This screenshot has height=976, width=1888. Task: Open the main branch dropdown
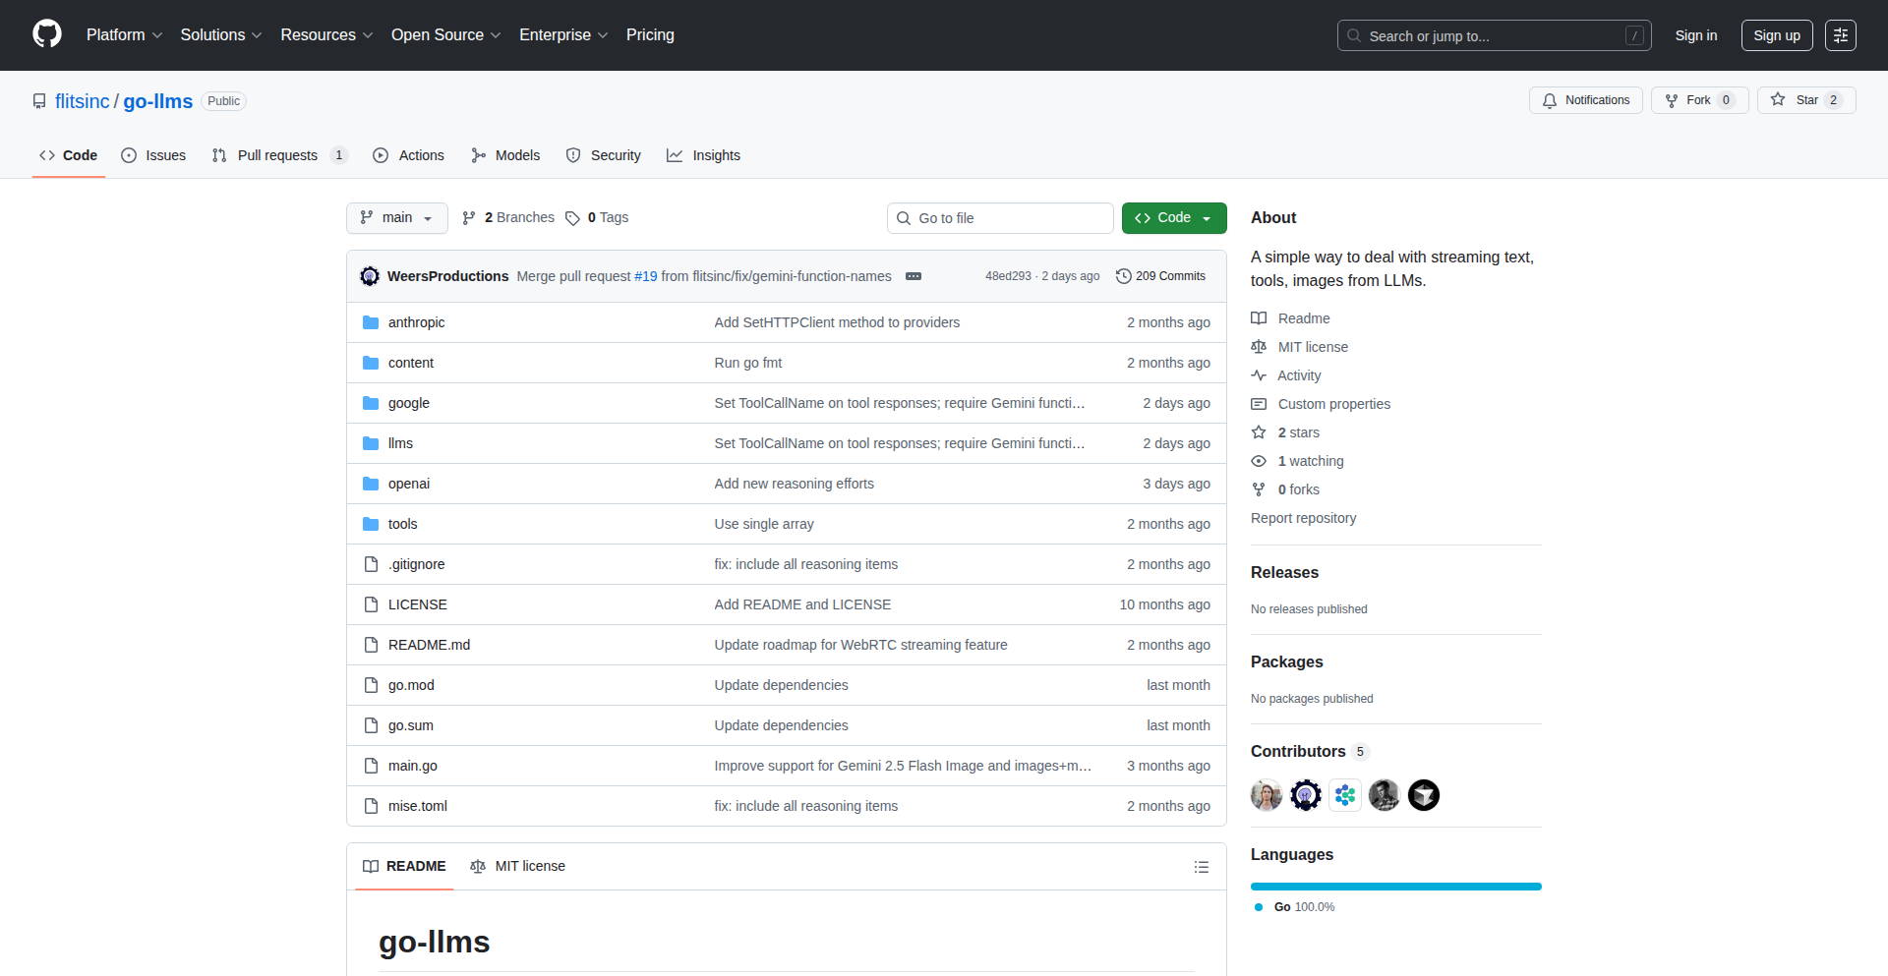click(x=396, y=218)
